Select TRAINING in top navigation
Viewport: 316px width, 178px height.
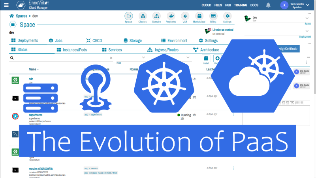coord(241,5)
